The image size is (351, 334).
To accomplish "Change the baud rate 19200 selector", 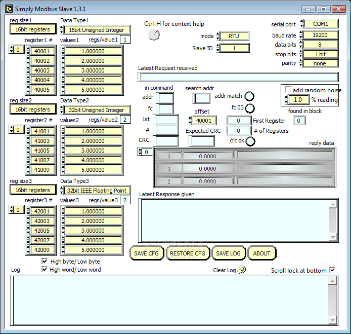I will 320,35.
